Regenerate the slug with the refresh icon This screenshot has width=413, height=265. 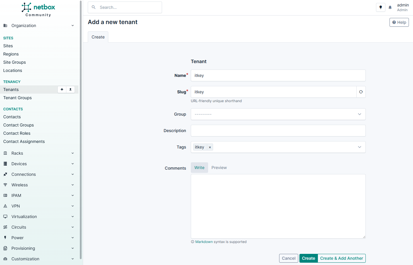coord(361,92)
